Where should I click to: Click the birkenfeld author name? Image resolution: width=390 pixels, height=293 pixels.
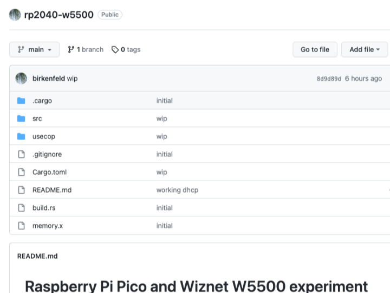tap(49, 79)
